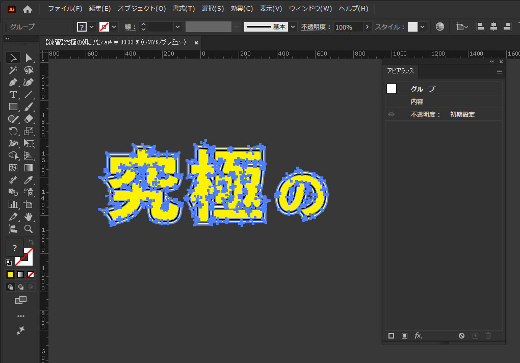
Task: Select the Pen tool
Action: pos(13,83)
